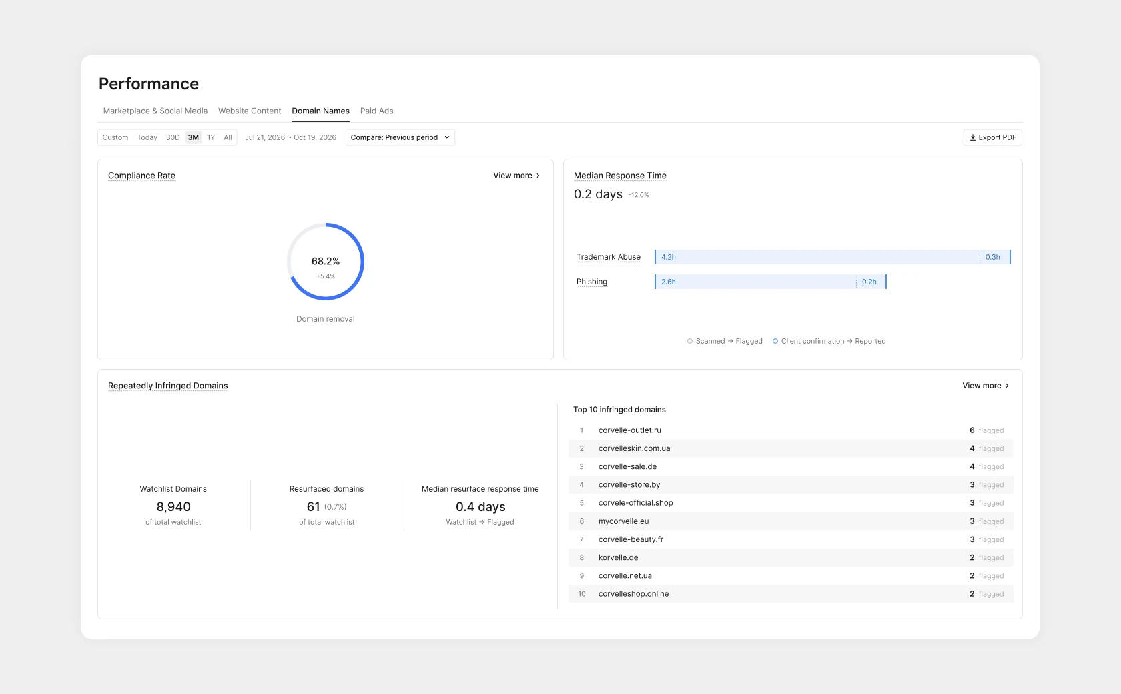Click the Export PDF button
The height and width of the screenshot is (694, 1121).
pyautogui.click(x=993, y=137)
